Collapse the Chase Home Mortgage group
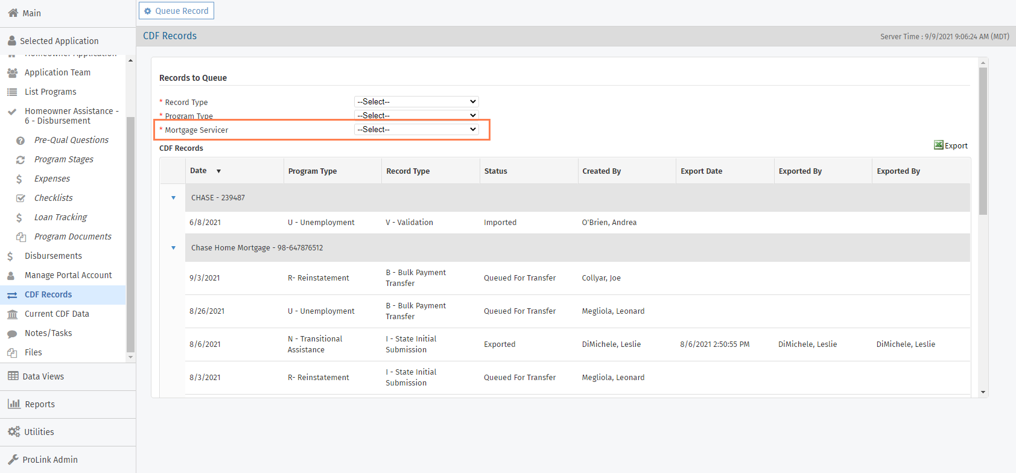 point(173,248)
